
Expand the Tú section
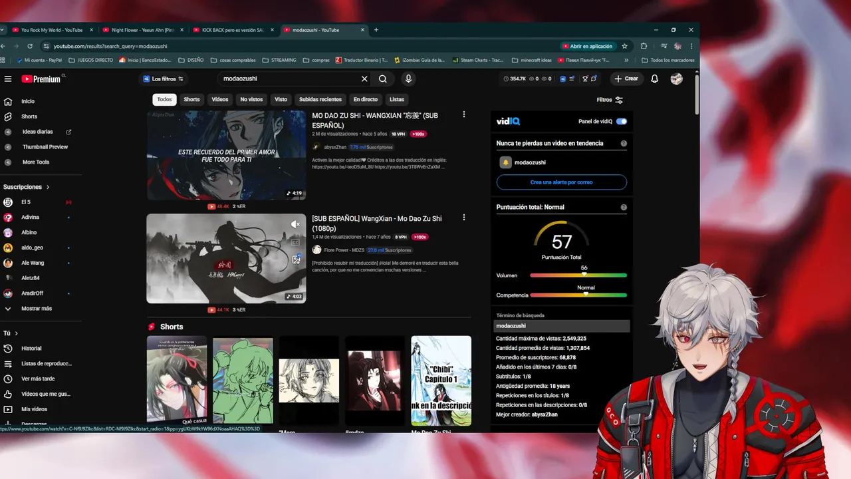pos(11,333)
